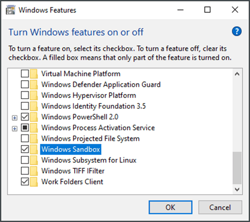Viewport: 250px width, 222px height.
Task: Toggle the Windows Process Activation Service checkbox
Action: pos(25,128)
